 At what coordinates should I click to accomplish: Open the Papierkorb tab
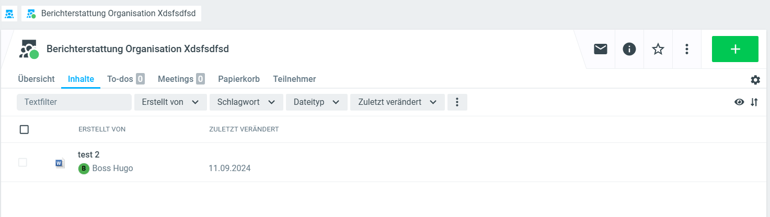239,79
